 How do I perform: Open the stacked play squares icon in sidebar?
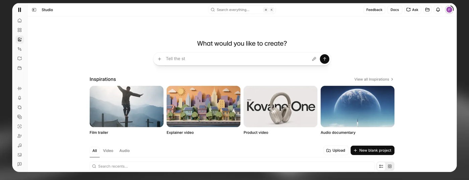19,117
